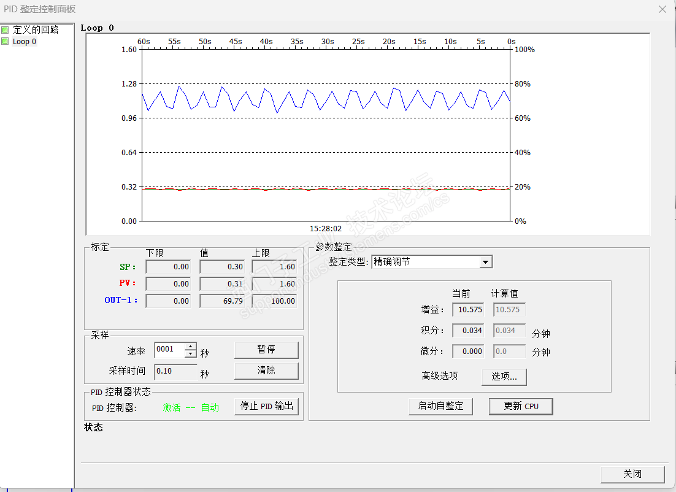Viewport: 676px width, 492px height.
Task: Click the Loop 0 chart heading
Action: [x=98, y=28]
